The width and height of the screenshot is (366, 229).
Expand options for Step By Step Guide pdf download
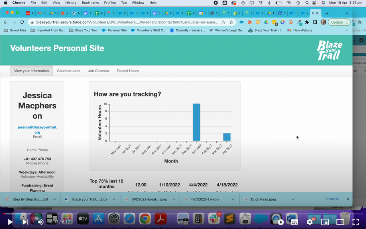(55, 199)
